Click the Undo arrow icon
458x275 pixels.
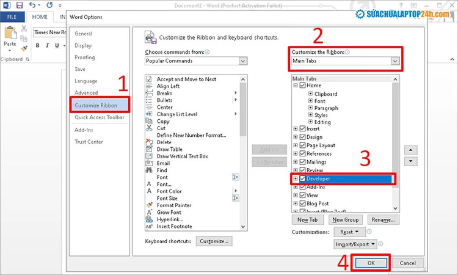click(32, 5)
